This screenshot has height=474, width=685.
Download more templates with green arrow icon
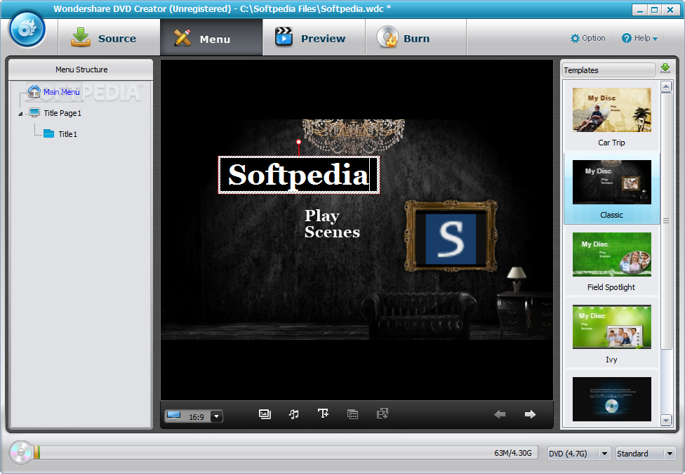click(x=665, y=68)
